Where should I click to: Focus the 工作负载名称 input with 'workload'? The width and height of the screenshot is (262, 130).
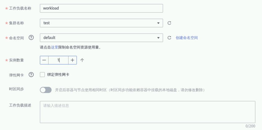101,8
